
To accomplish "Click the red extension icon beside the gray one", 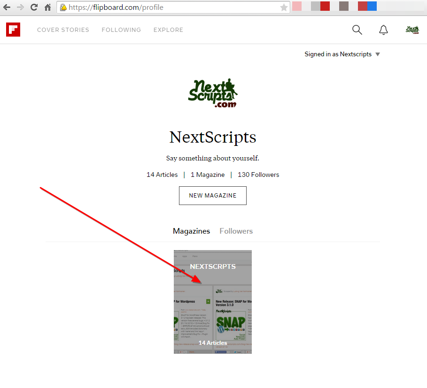I will pyautogui.click(x=325, y=6).
